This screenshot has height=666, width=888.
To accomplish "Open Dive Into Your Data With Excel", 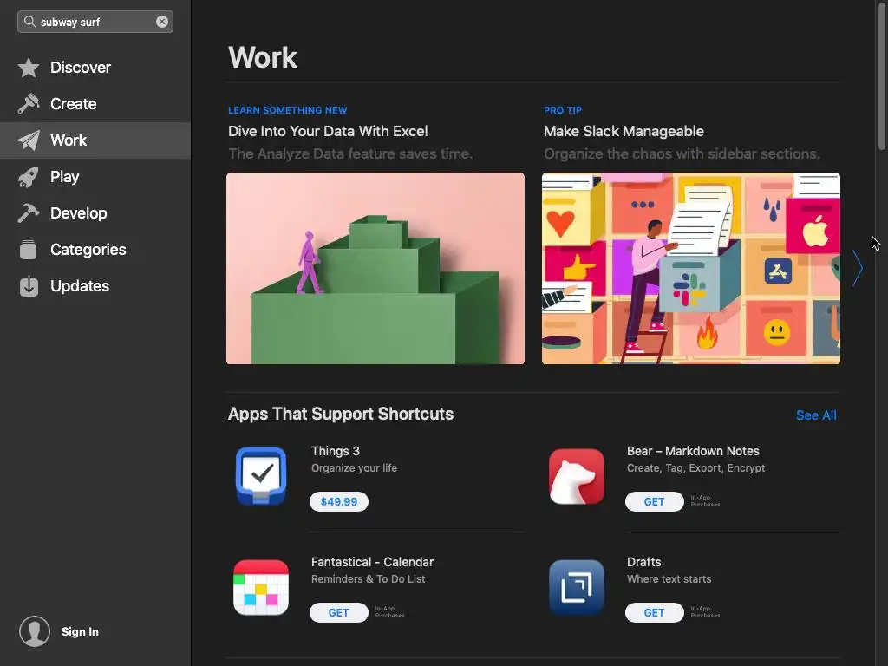I will pos(328,132).
